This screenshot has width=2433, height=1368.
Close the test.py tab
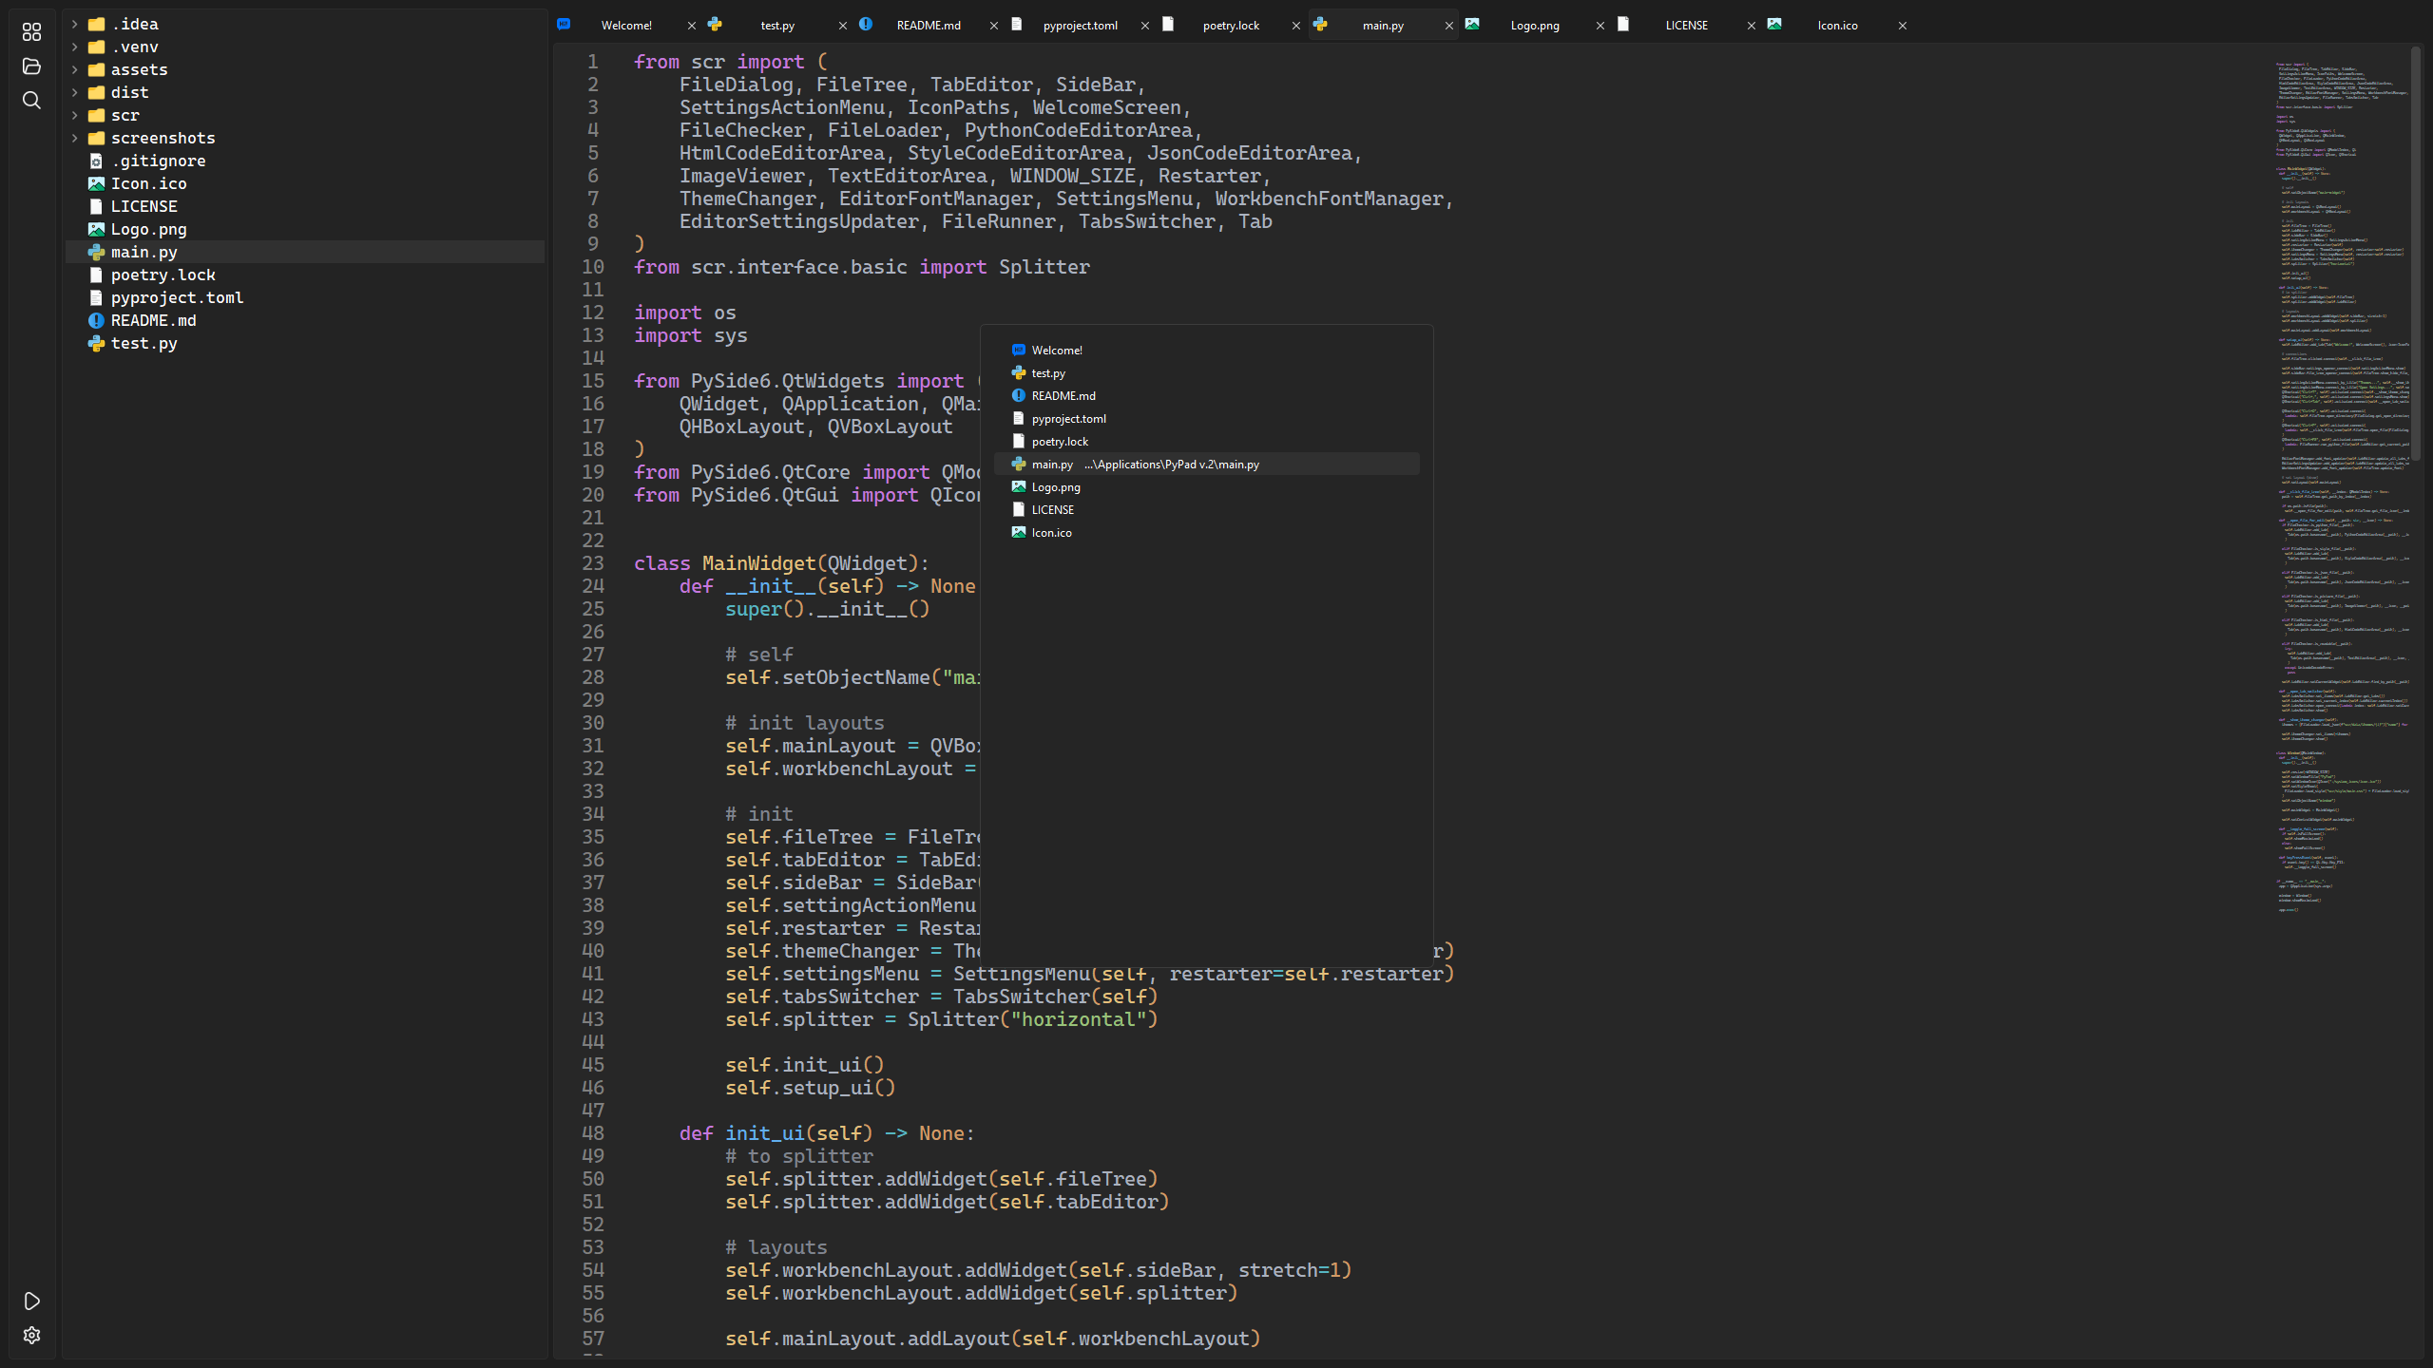tap(842, 26)
